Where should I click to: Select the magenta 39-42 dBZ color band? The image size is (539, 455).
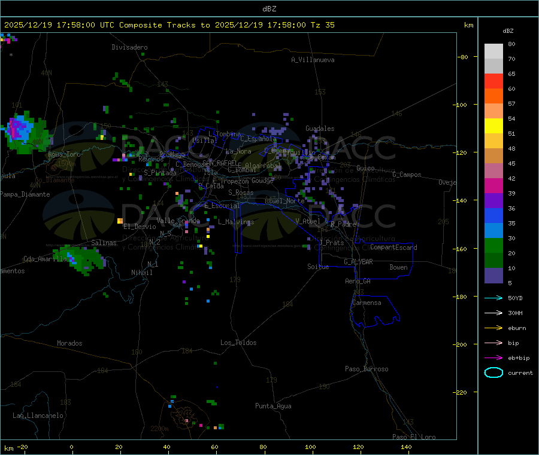click(493, 185)
